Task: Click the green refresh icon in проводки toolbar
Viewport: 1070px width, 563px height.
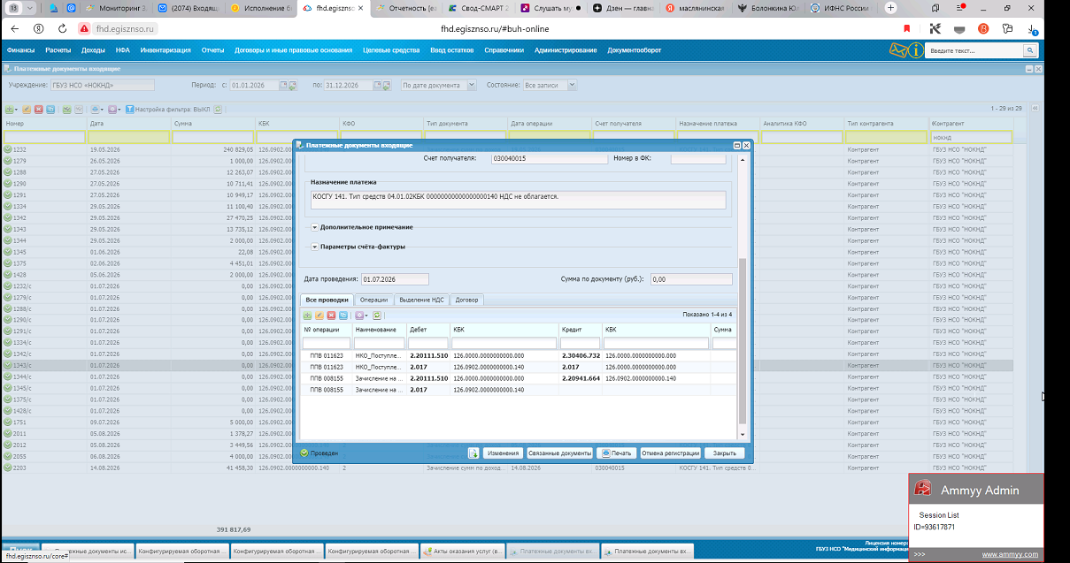Action: click(x=378, y=315)
